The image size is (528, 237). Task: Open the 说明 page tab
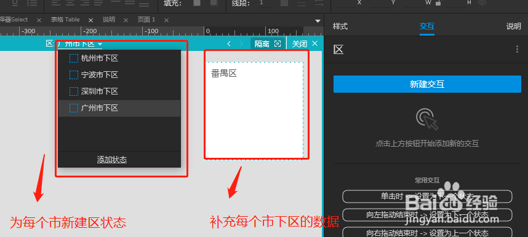pyautogui.click(x=109, y=20)
